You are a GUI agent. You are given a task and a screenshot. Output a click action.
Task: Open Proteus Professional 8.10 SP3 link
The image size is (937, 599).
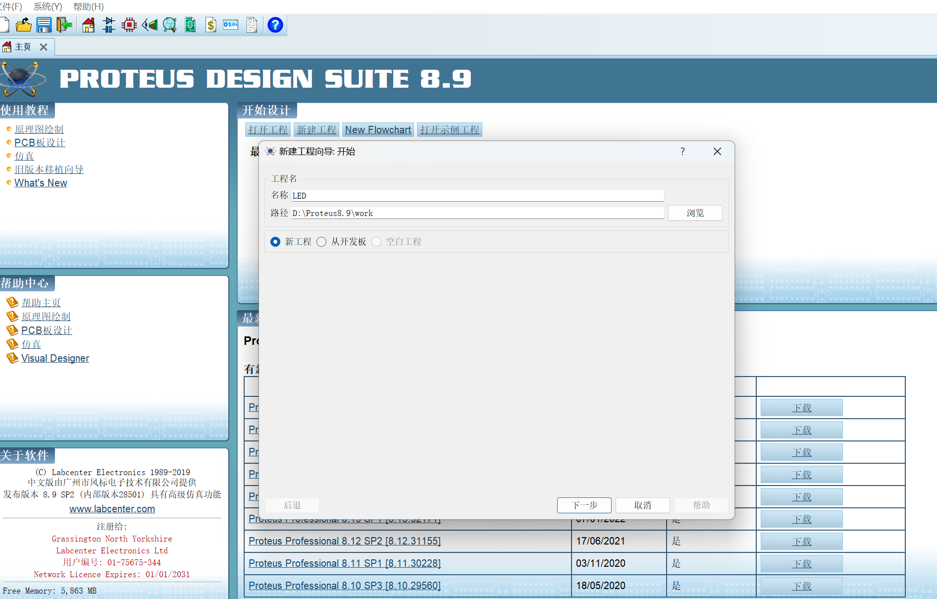point(345,586)
